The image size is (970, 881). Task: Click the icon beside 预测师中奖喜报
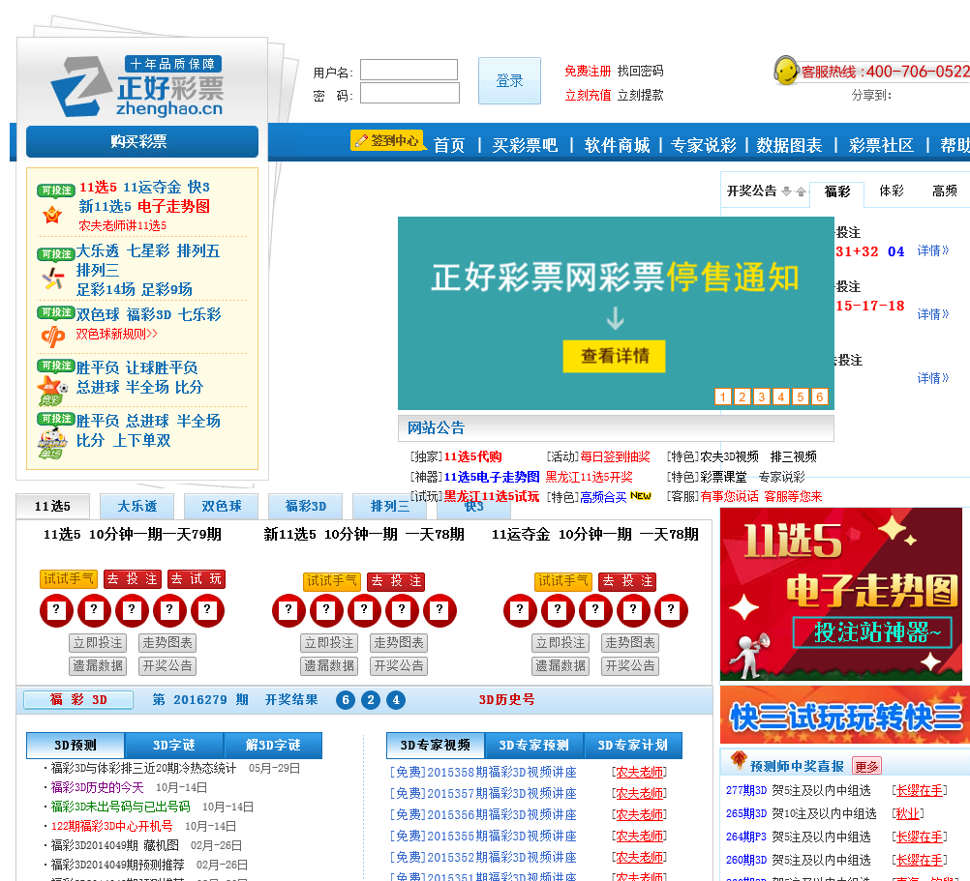point(738,760)
